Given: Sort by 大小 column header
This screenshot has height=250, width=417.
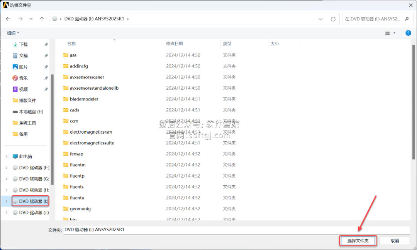Looking at the screenshot, I should pos(275,44).
